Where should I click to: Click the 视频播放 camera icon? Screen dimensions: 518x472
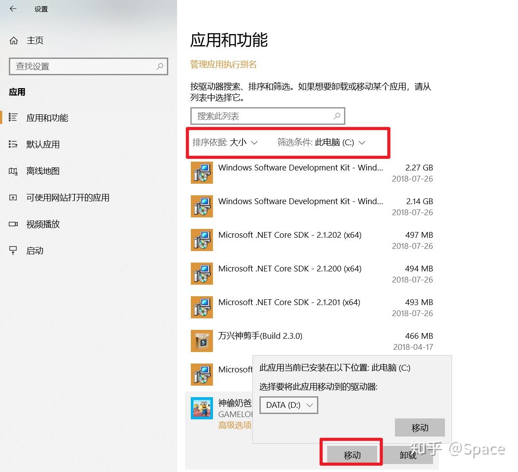click(13, 224)
